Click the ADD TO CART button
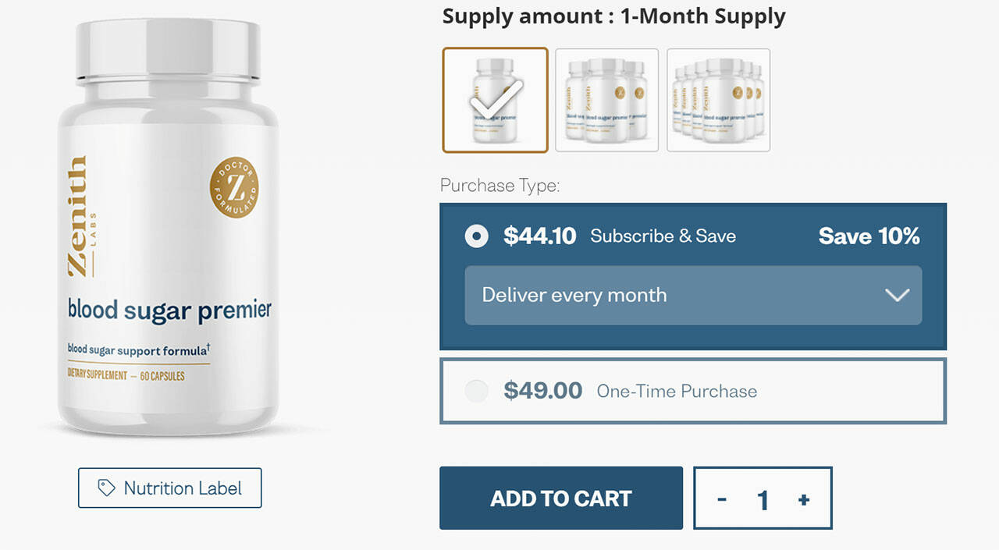This screenshot has height=550, width=999. [x=561, y=499]
